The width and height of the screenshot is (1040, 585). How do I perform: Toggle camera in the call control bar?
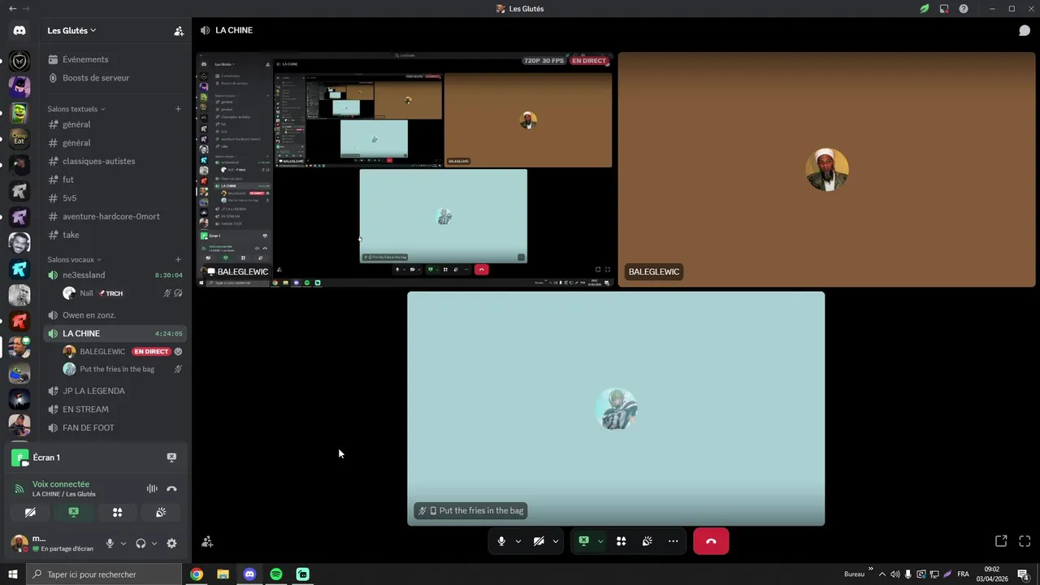click(x=539, y=541)
